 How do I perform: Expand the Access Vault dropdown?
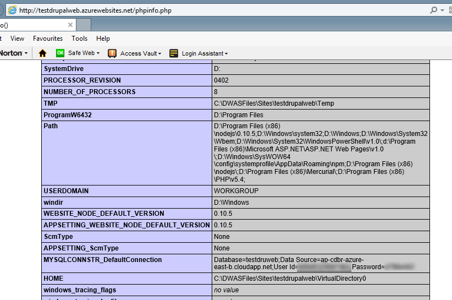tap(159, 53)
